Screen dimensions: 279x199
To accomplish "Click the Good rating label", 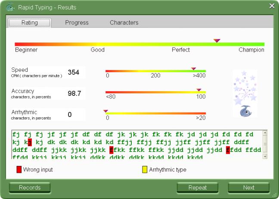I will click(x=97, y=50).
